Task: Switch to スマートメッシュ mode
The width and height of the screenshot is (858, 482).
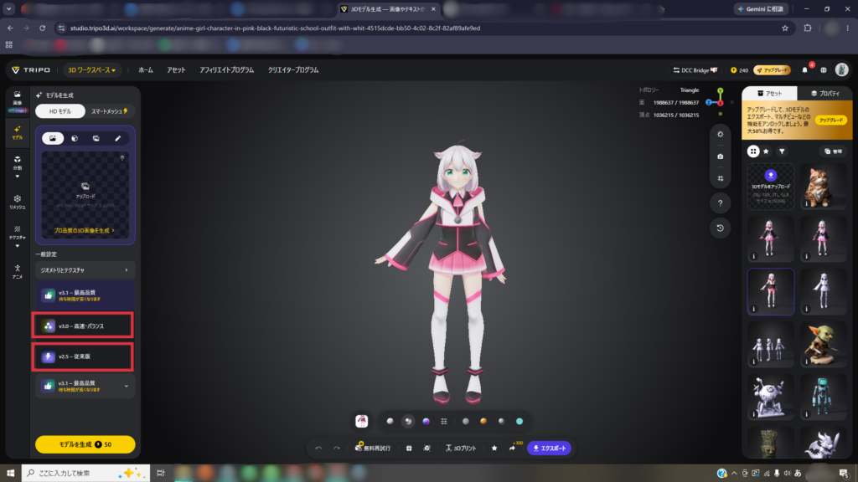Action: point(110,111)
